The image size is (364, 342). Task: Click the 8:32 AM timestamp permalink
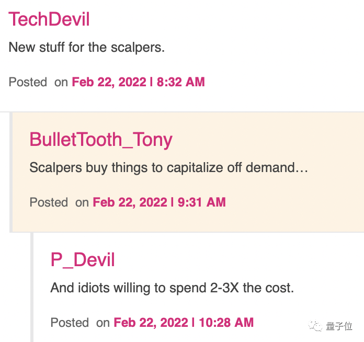[x=138, y=82]
